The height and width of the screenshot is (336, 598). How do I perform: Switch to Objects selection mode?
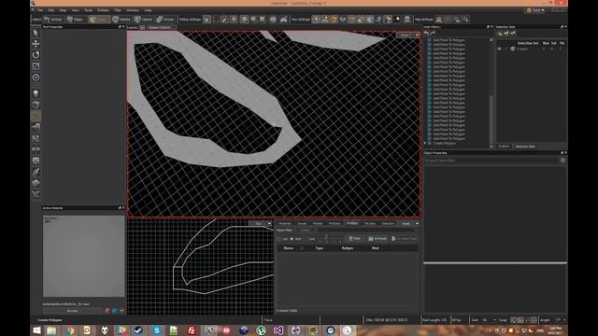tap(144, 19)
